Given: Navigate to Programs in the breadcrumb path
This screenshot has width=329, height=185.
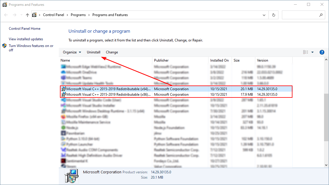Looking at the screenshot, I should 78,15.
